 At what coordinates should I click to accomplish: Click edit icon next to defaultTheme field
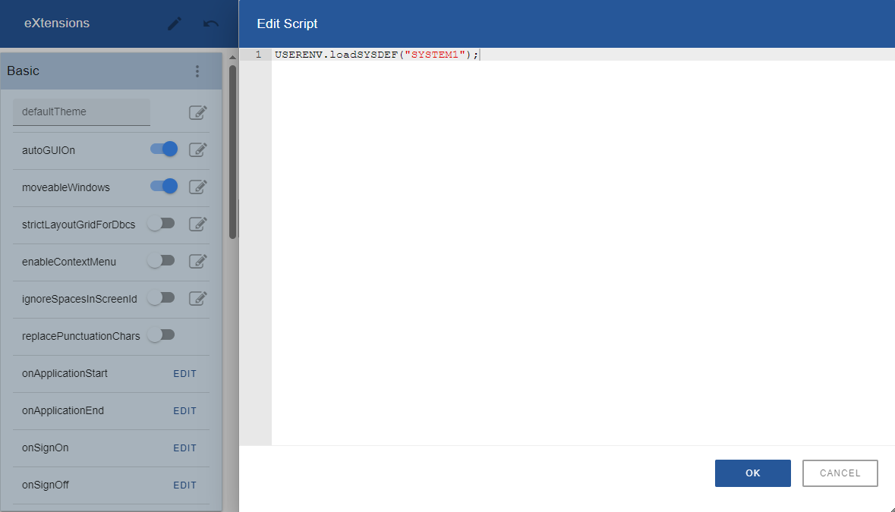(197, 112)
